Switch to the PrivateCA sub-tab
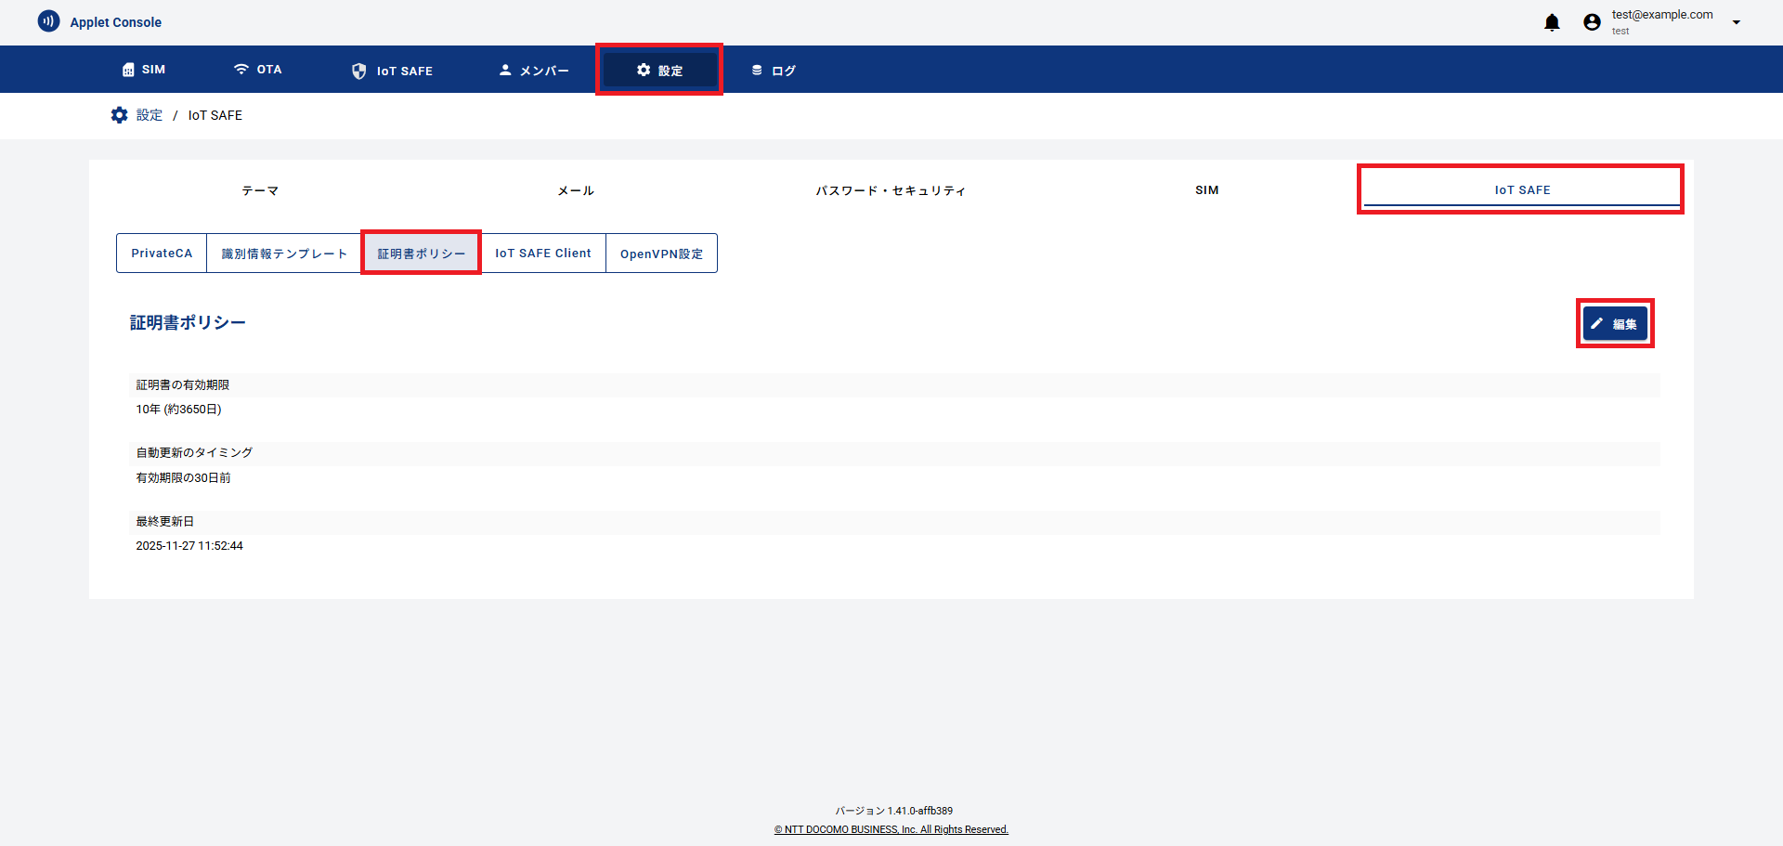 click(162, 253)
